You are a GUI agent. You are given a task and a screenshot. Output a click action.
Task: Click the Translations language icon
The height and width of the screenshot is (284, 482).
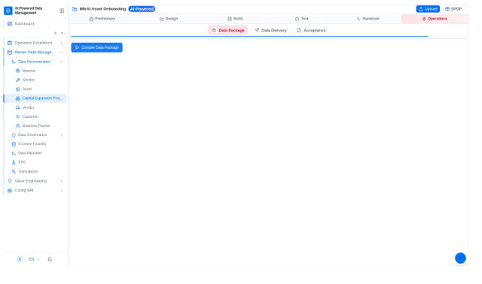tap(14, 172)
